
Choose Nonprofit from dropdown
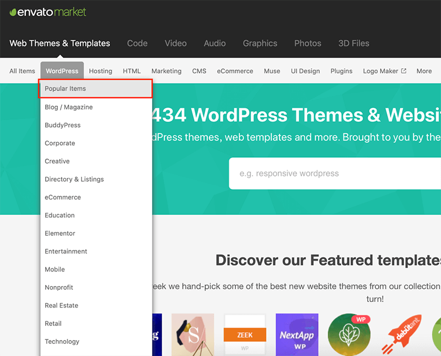pyautogui.click(x=96, y=287)
